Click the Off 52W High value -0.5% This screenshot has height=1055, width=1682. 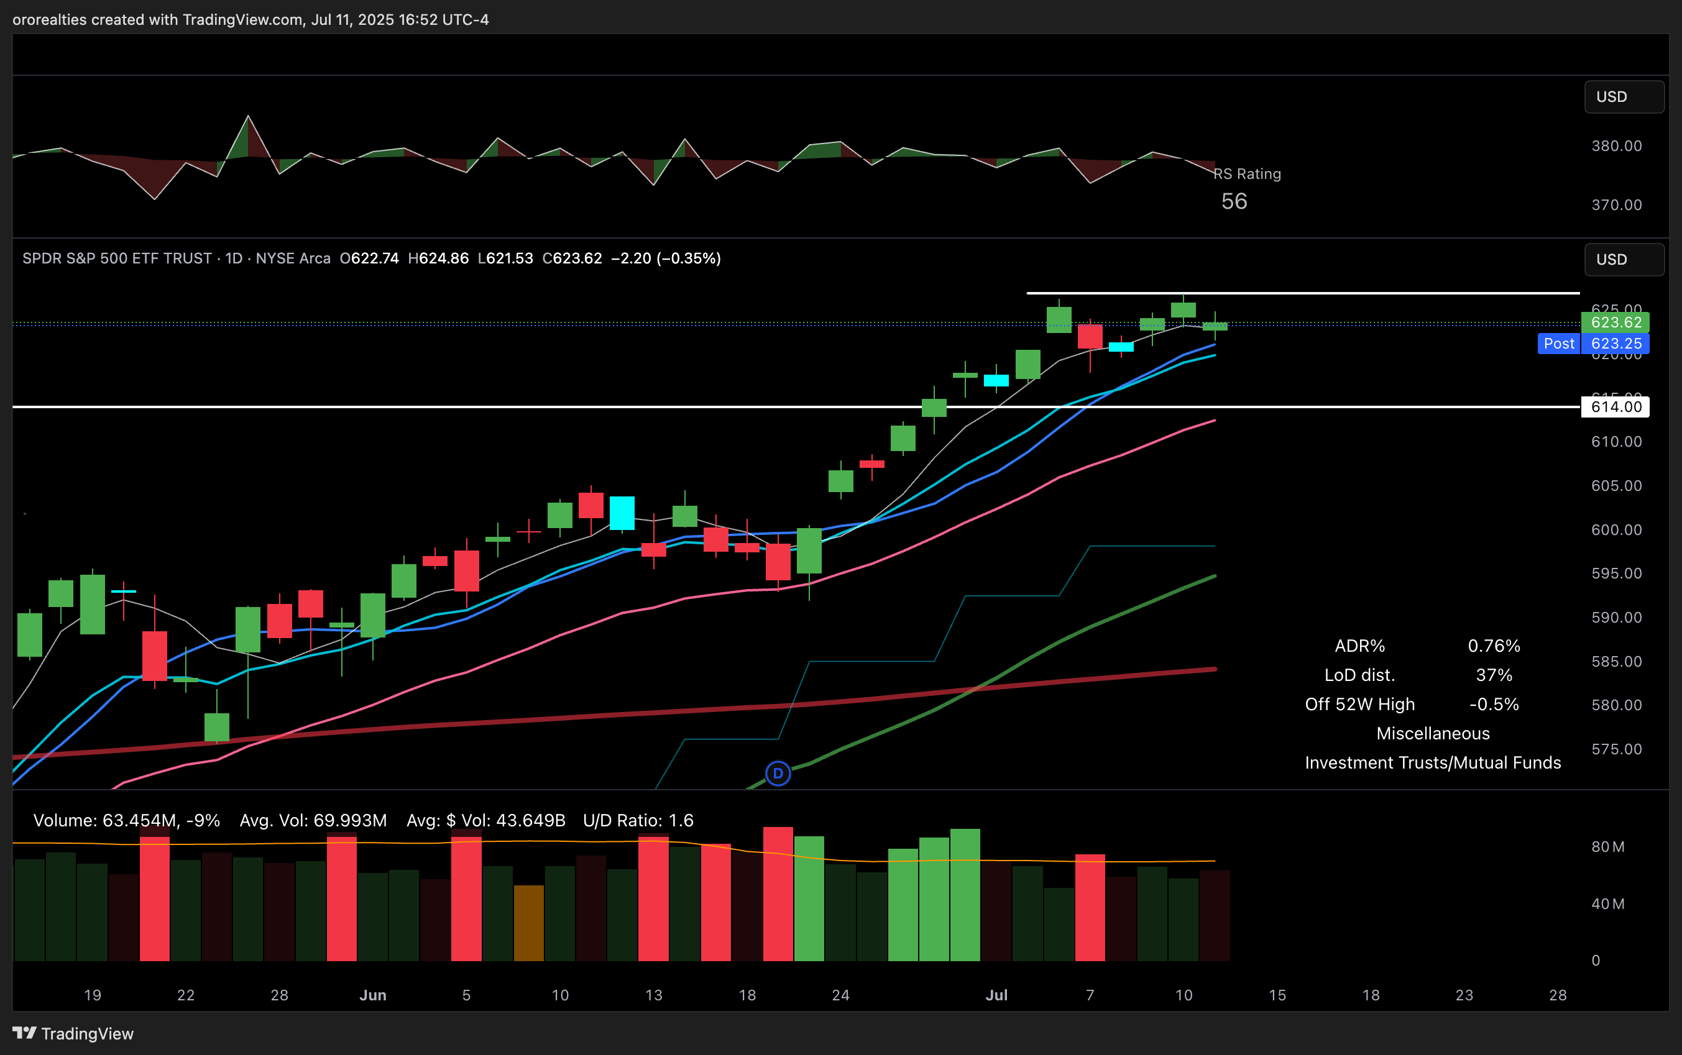[x=1494, y=704]
